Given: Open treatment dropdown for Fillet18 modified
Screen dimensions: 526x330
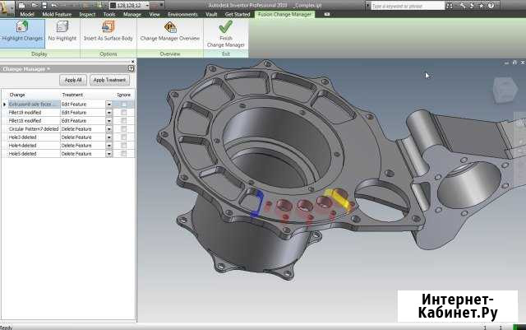Looking at the screenshot, I should click(109, 121).
